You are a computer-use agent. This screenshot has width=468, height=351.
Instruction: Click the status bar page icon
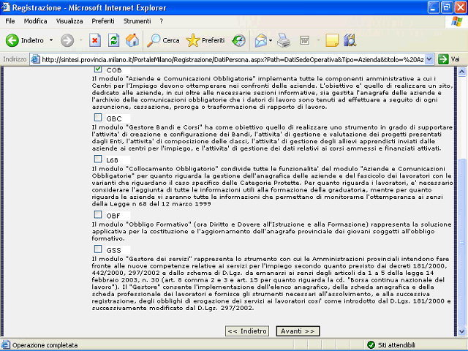point(6,344)
